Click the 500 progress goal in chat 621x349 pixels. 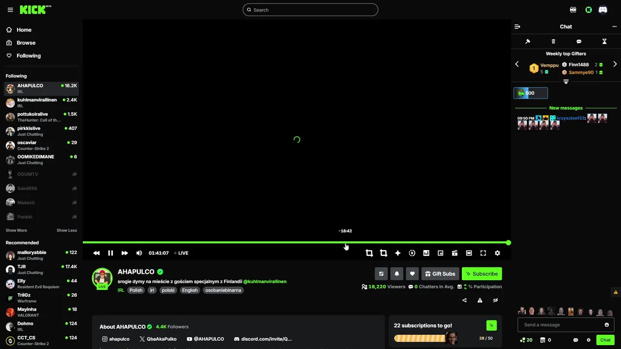(531, 93)
